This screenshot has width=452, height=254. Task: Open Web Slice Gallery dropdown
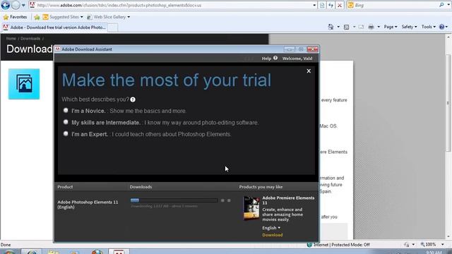click(x=108, y=17)
